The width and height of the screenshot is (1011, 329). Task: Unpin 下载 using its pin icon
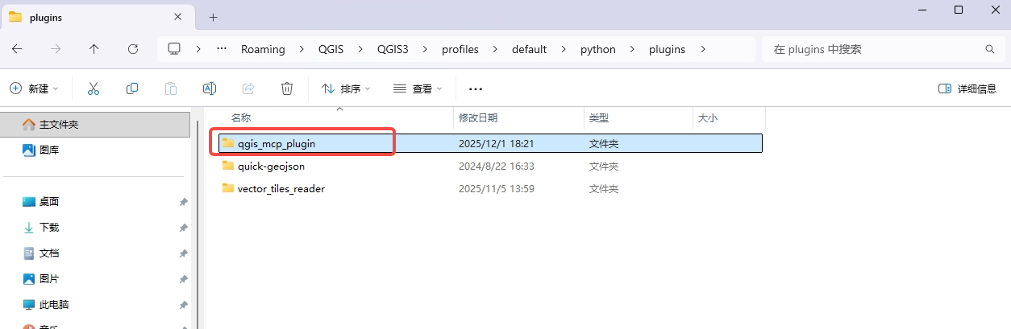coord(184,228)
